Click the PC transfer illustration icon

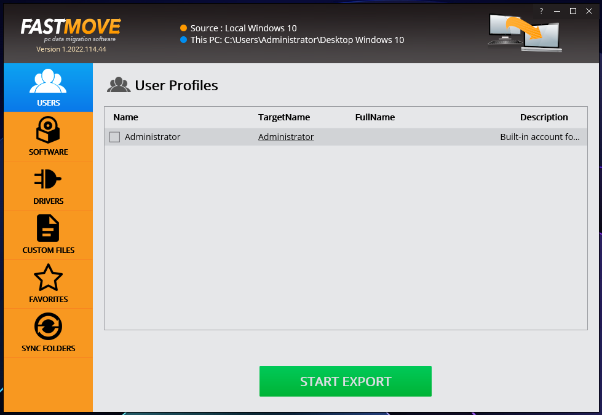(525, 33)
